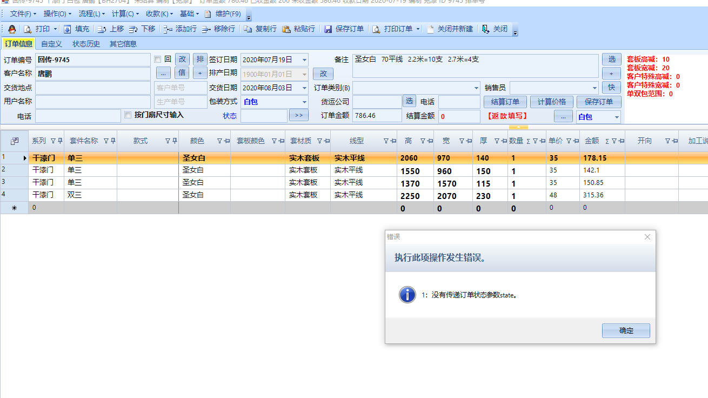Click the 添加行 add row icon
708x398 pixels.
168,29
